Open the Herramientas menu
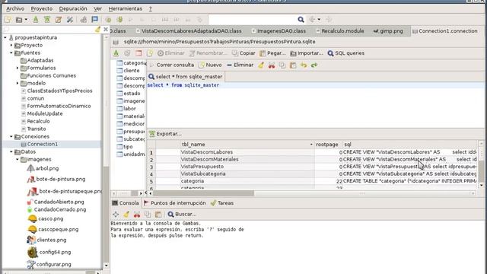Screen dimensions: 487x274 125,8
